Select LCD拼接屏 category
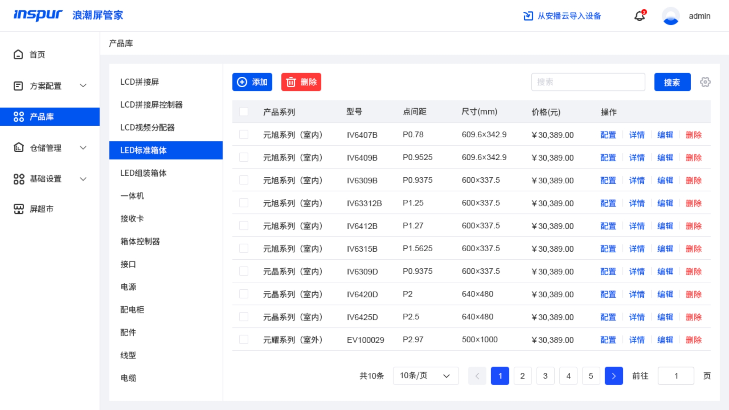The width and height of the screenshot is (729, 410). [166, 82]
